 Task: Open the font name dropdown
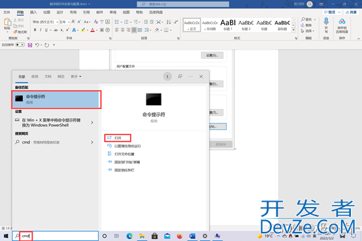[57, 22]
